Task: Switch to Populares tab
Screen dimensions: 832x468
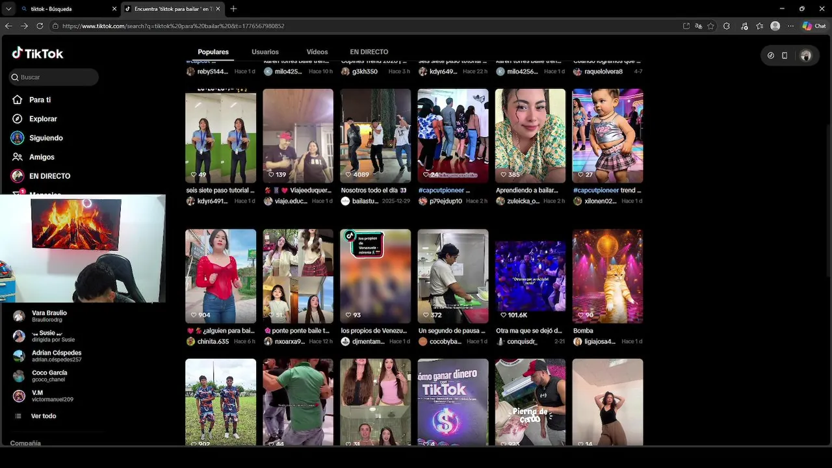Action: pos(213,52)
